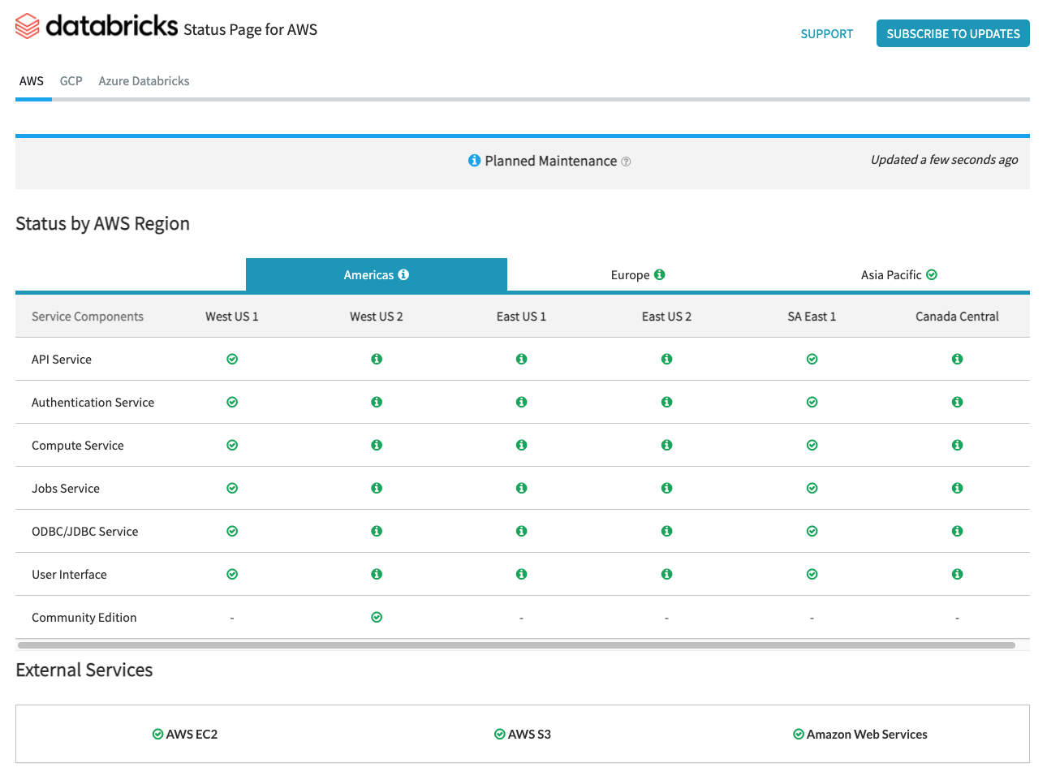Click the Databricks logo icon
Screen dimensions: 1047x776
tap(28, 27)
